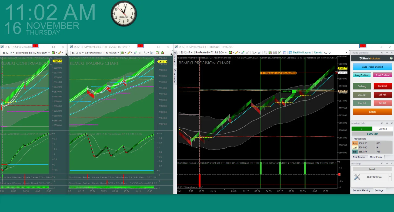Click the Go Short button
The image size is (394, 212).
[x=382, y=86]
